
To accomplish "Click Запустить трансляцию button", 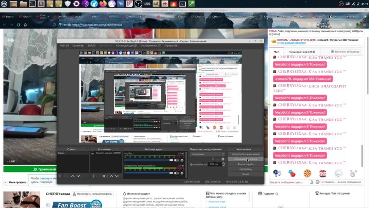I will point(246,154).
